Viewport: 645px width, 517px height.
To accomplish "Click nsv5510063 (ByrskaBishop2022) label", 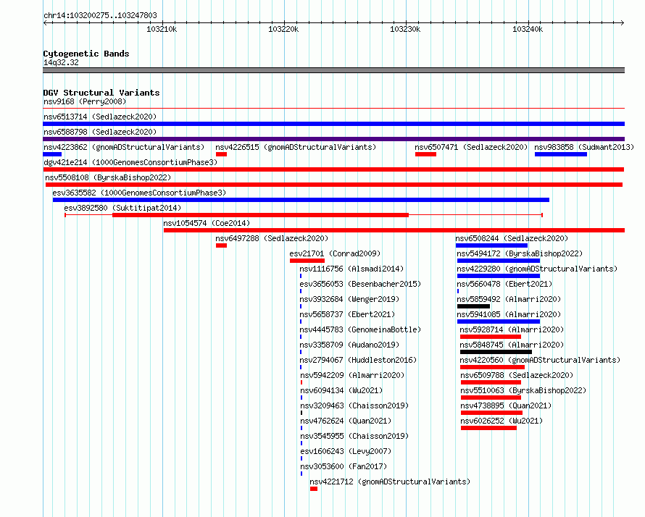I will pos(523,390).
